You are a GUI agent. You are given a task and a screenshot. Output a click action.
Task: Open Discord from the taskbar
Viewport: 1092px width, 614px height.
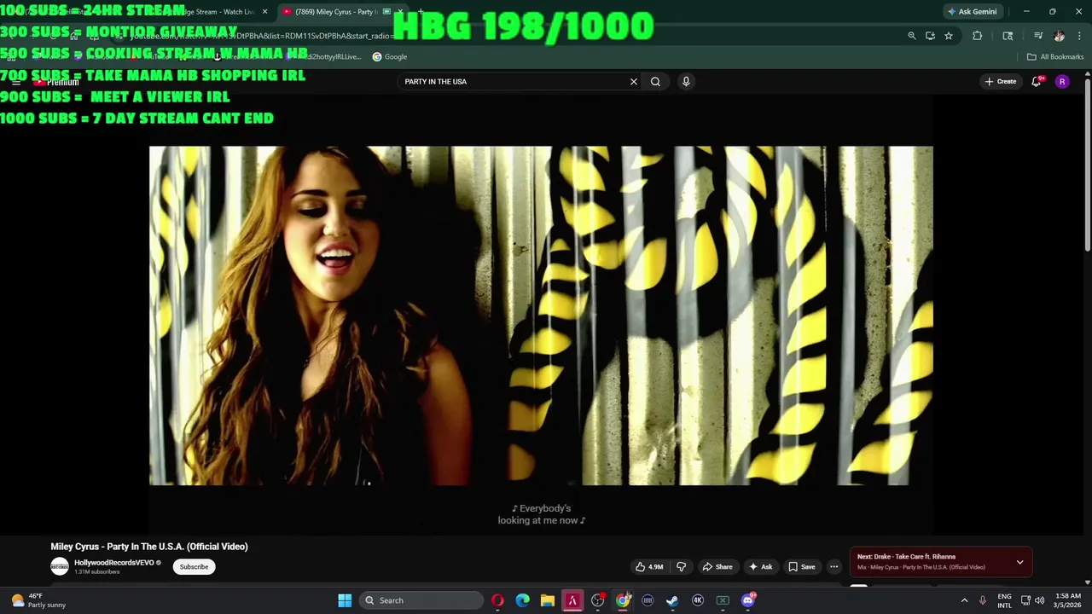(x=748, y=600)
